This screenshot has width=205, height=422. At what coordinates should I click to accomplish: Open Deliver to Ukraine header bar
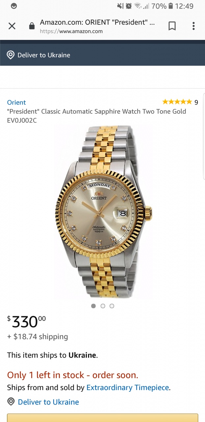pyautogui.click(x=102, y=55)
